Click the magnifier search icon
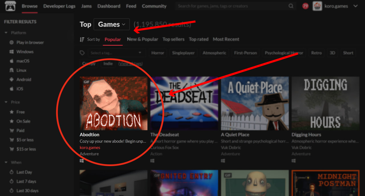365x196 pixels. click(x=291, y=6)
